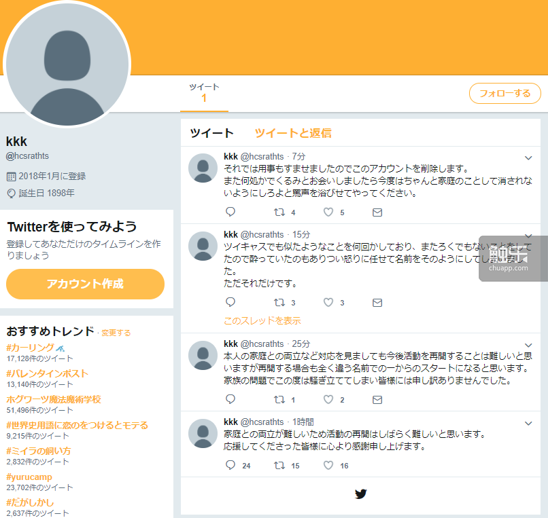Retweet the 25分 tweet

point(279,399)
